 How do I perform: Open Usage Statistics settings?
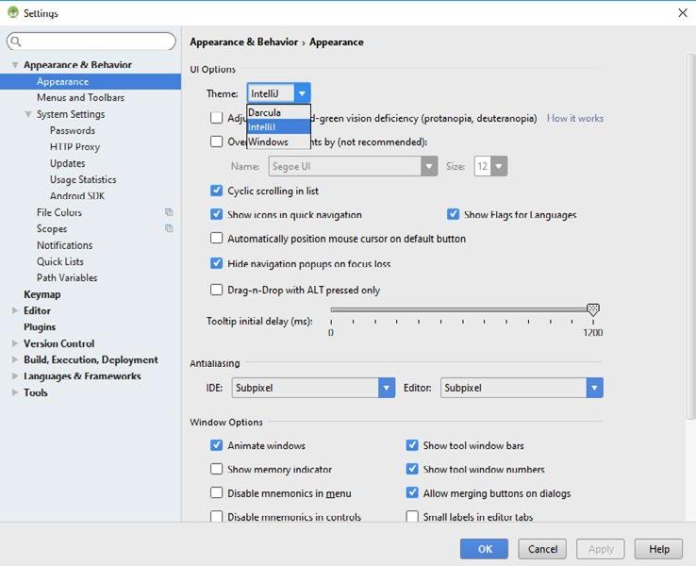[x=83, y=180]
